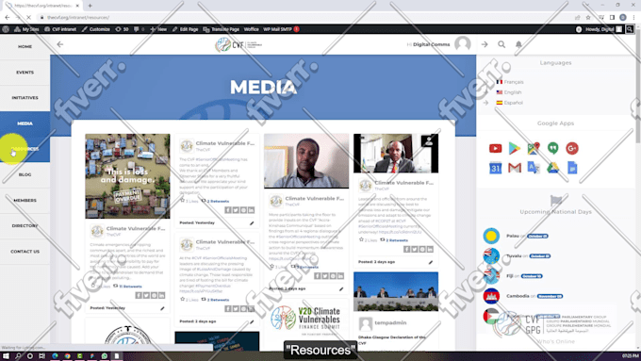Edit the post dated Yesterday under flood image
Screen dimensions: 641x361
coord(162,308)
